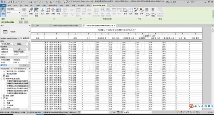Click the Hide column icon
This screenshot has height=115, width=214.
(x=58, y=11)
